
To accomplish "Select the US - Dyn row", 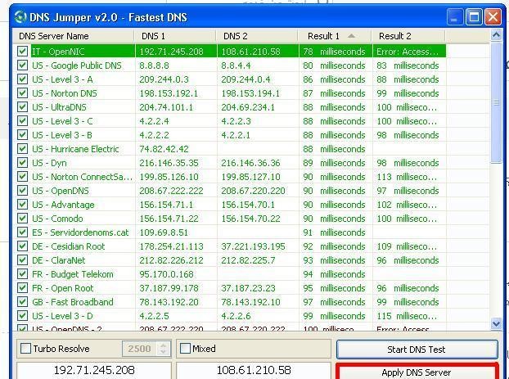I will click(x=229, y=163).
